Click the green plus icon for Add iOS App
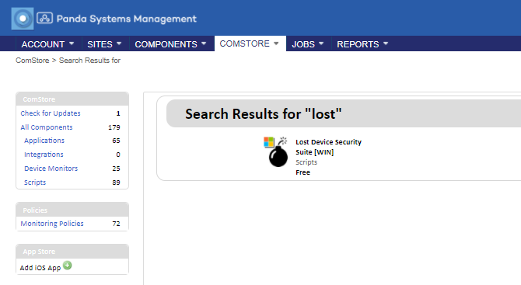This screenshot has width=521, height=285. point(68,266)
